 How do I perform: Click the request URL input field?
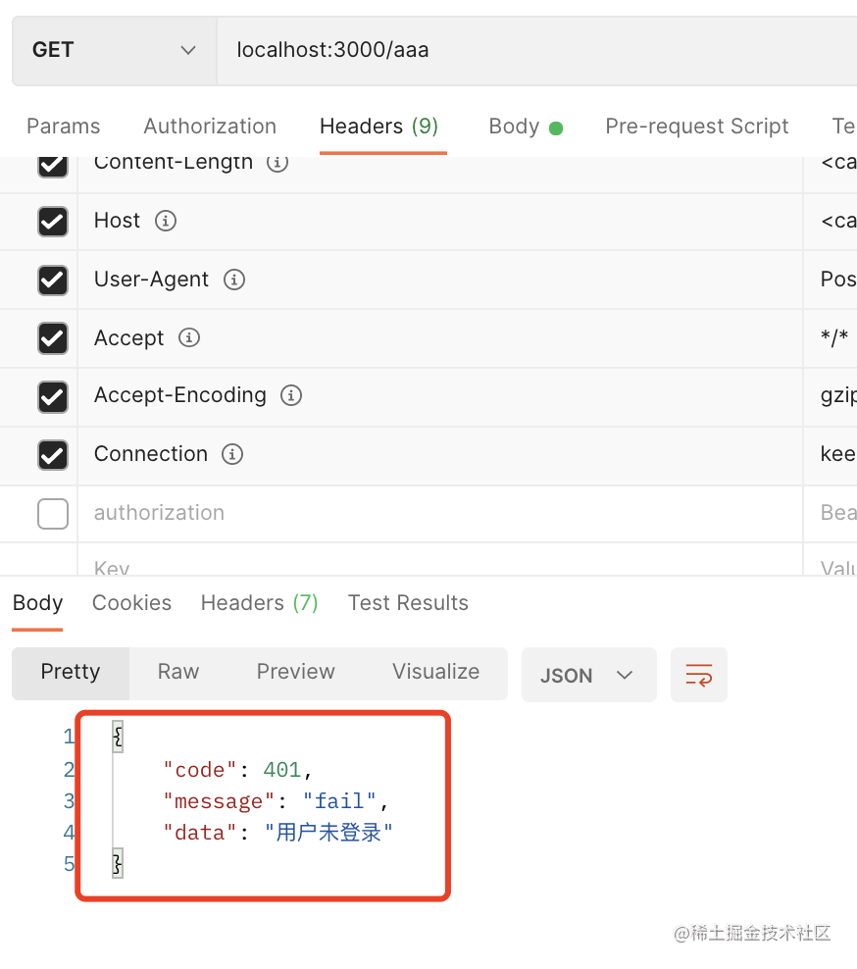tap(529, 50)
